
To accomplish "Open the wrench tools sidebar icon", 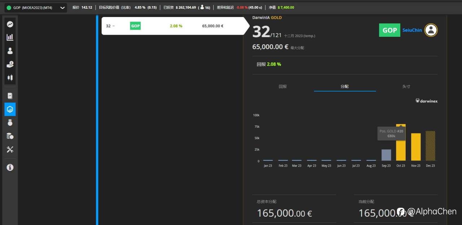I will (x=10, y=149).
